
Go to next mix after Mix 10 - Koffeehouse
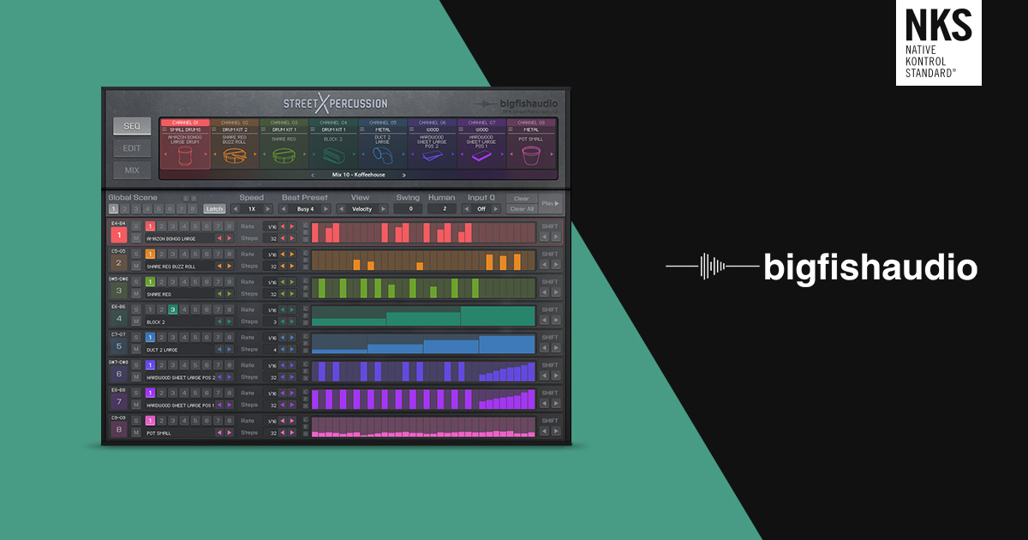coord(403,175)
